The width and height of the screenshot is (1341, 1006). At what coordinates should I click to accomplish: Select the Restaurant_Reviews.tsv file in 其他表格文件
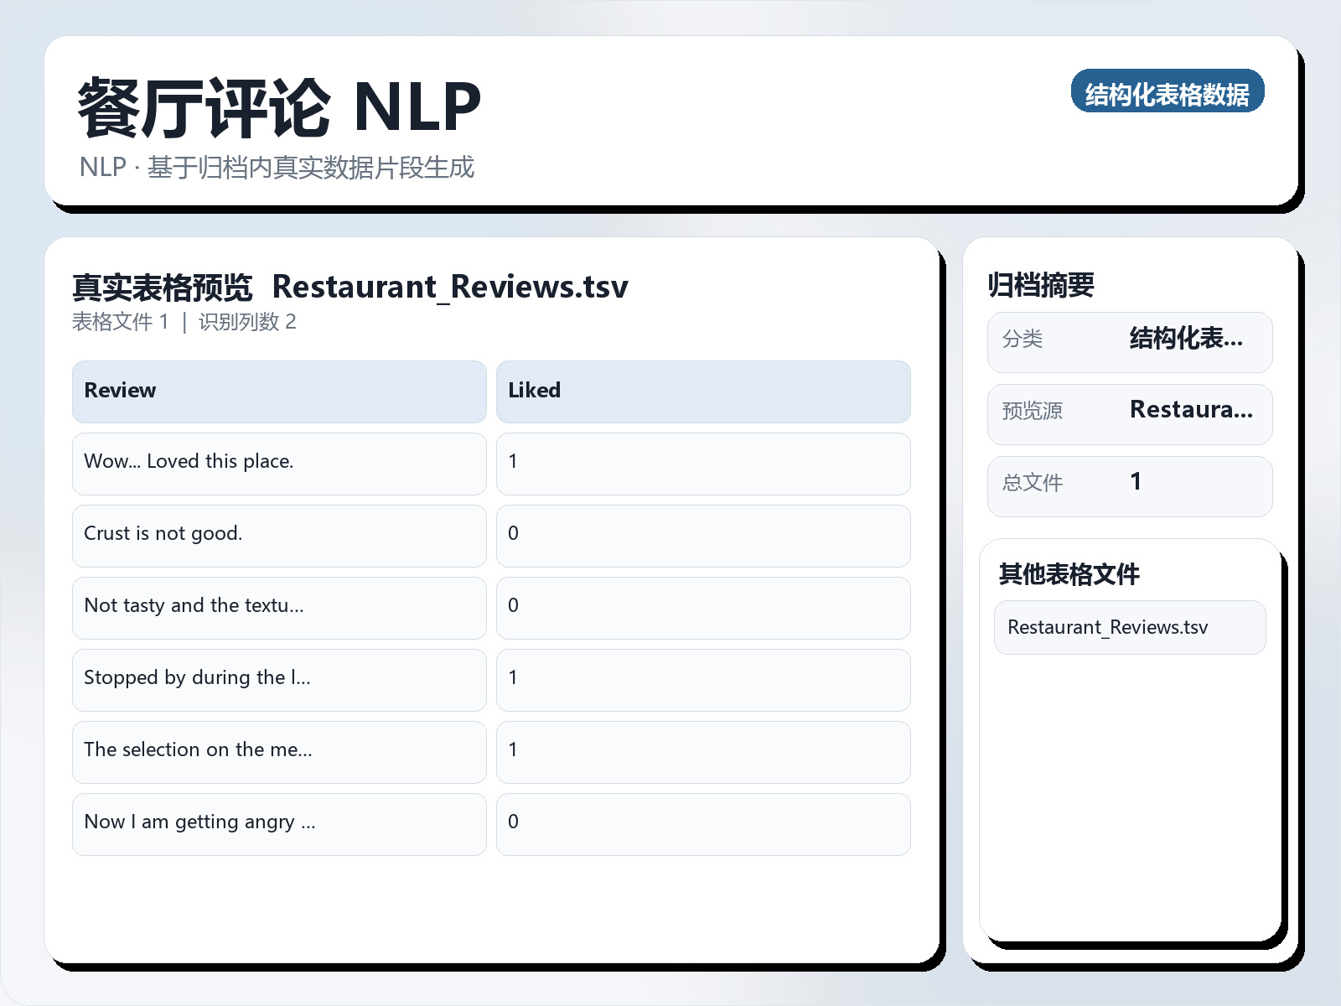coord(1129,627)
